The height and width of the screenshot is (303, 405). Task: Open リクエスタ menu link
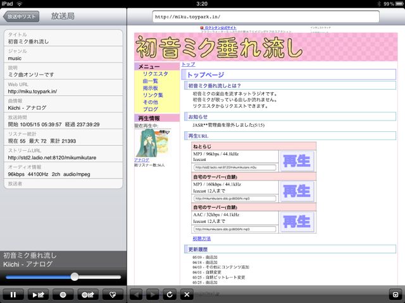click(156, 74)
